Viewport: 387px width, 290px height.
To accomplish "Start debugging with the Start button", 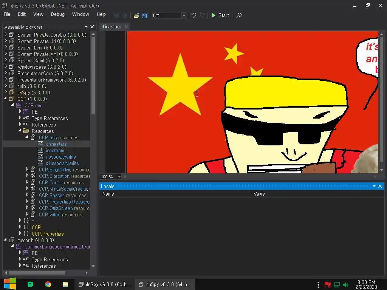I will (x=220, y=15).
